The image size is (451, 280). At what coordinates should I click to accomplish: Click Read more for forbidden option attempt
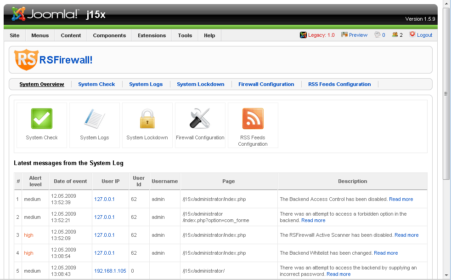[313, 220]
